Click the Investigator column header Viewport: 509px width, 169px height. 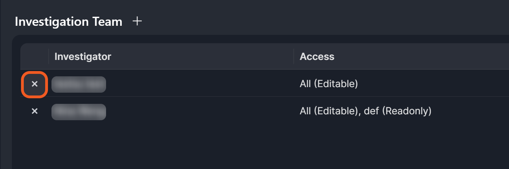(x=83, y=56)
